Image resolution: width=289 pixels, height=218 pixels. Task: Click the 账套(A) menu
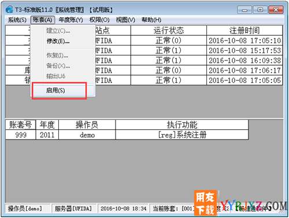[42, 20]
